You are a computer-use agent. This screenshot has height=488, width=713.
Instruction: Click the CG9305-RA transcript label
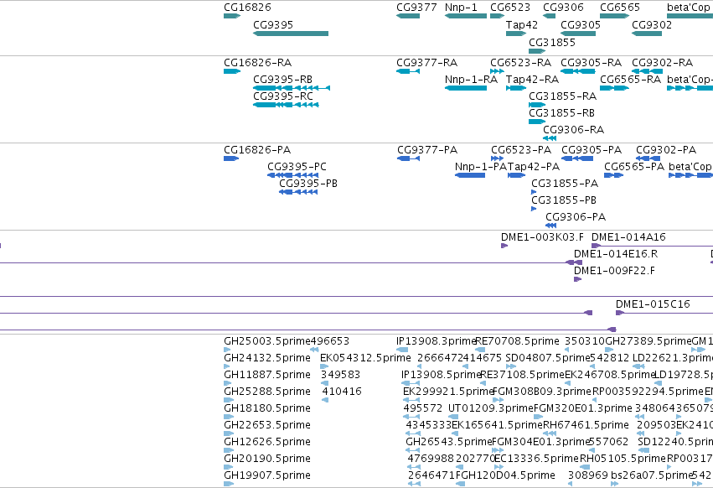click(x=592, y=62)
